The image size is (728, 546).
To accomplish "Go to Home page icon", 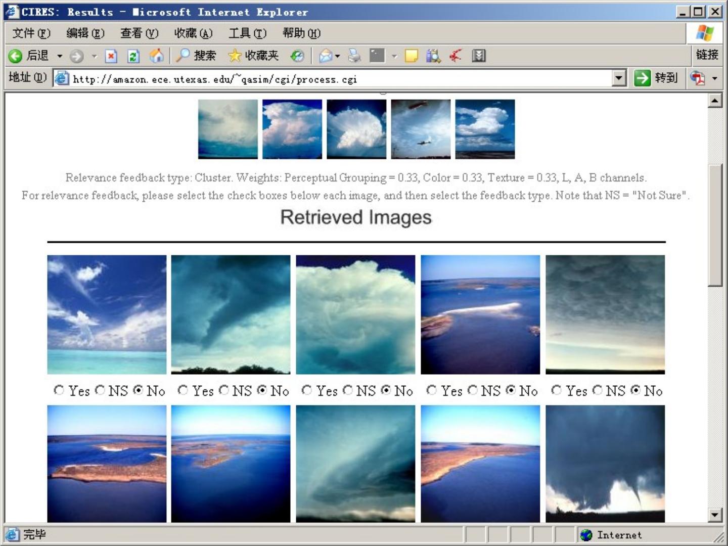I will pos(156,56).
